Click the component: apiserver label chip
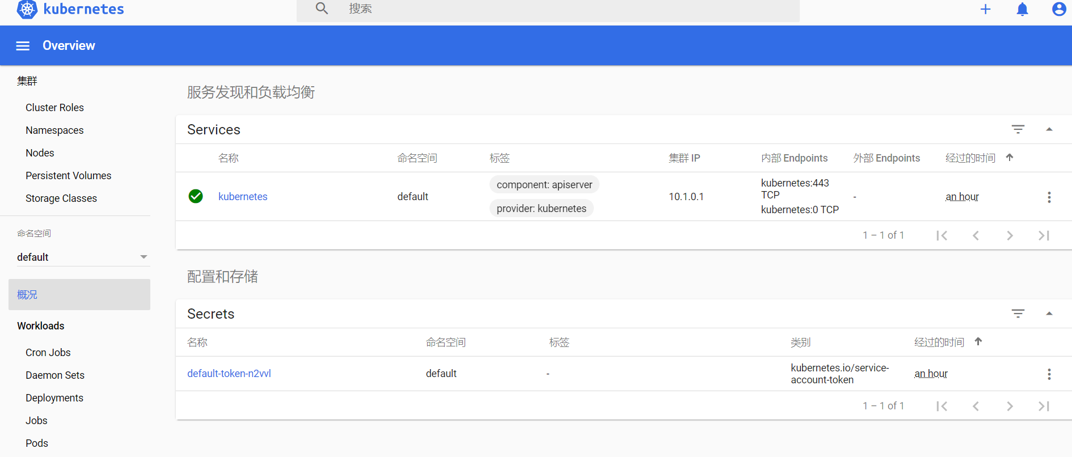 545,185
